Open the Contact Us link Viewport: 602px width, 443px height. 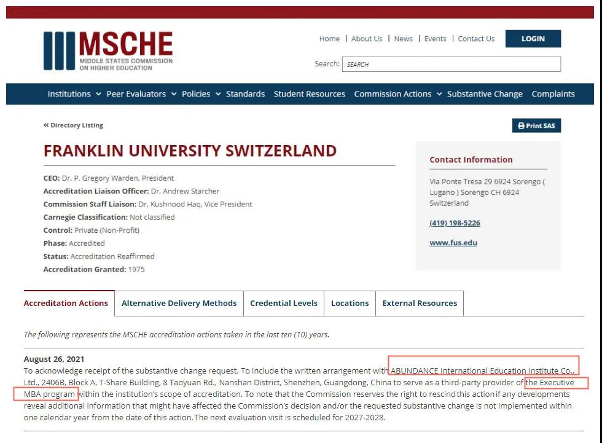click(x=476, y=39)
